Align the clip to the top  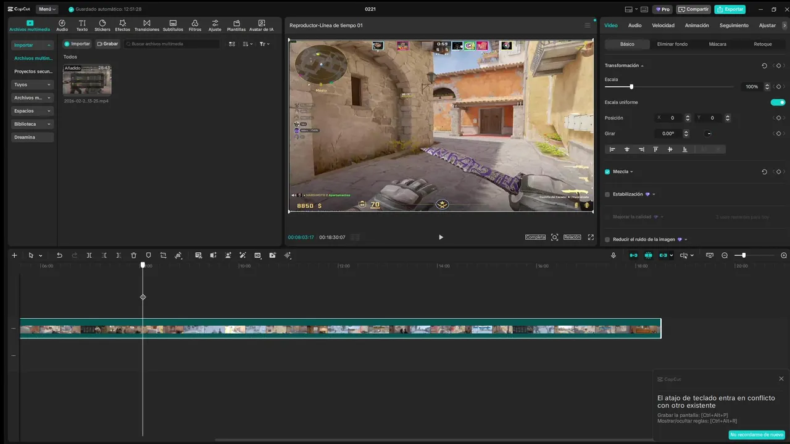pyautogui.click(x=655, y=149)
